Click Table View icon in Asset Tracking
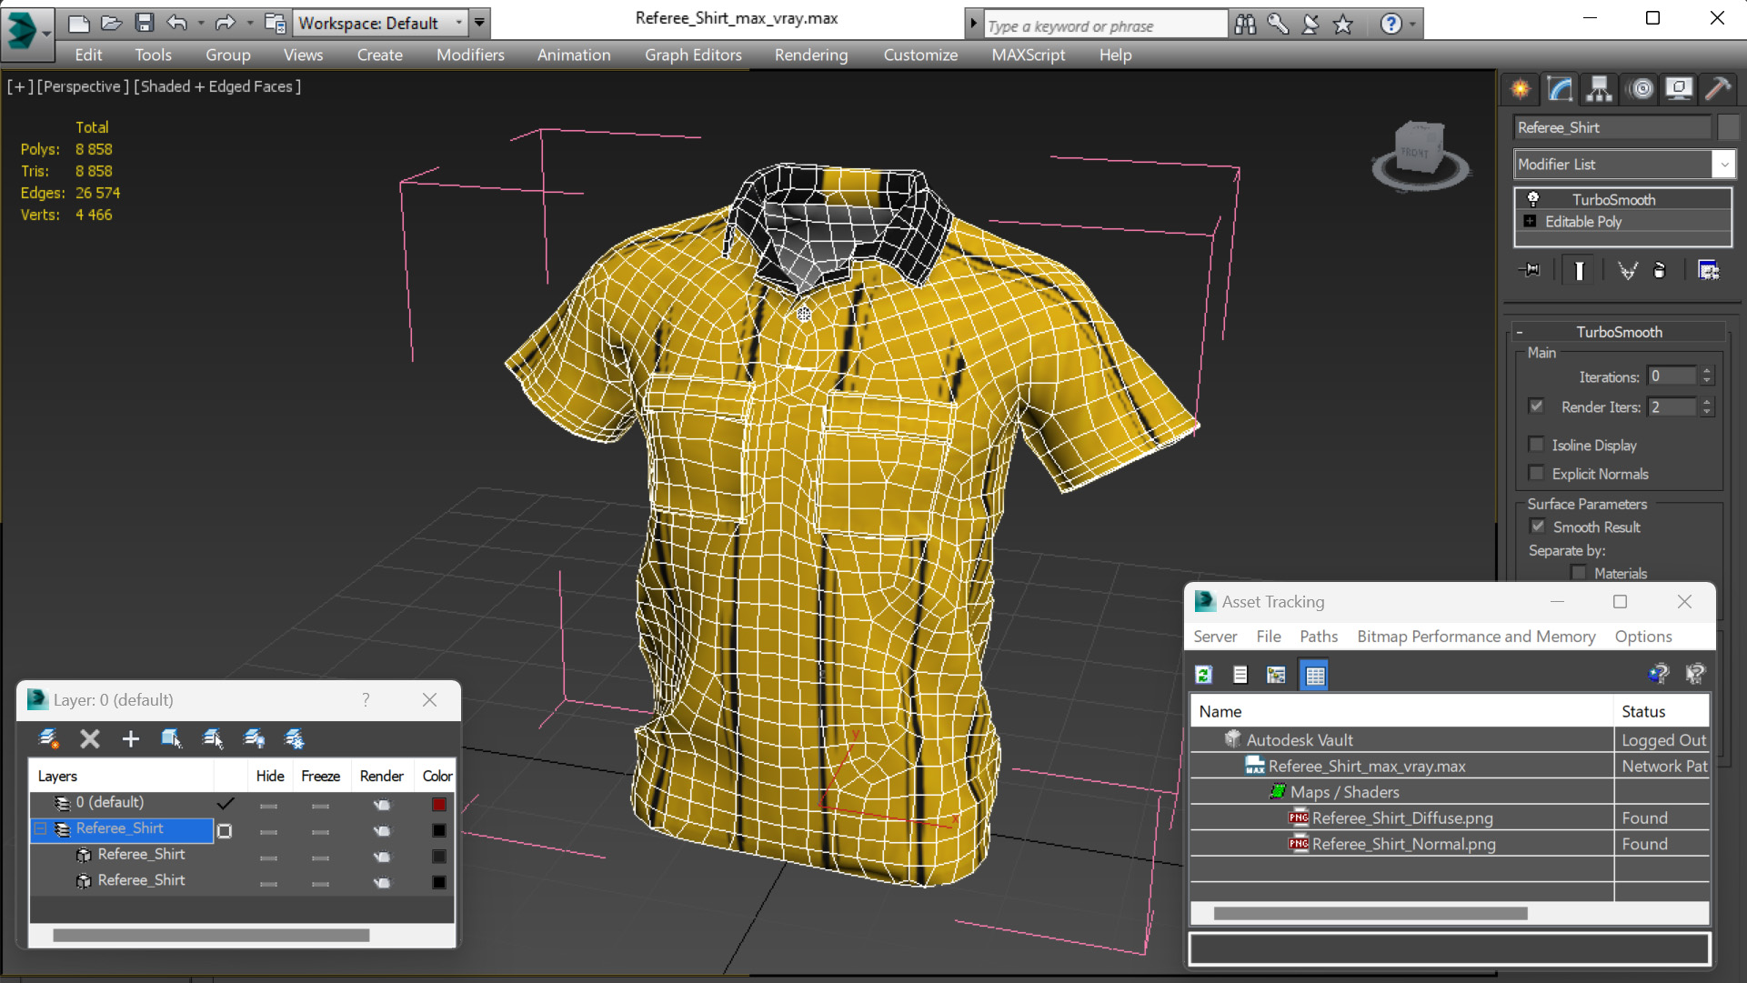 pos(1315,675)
